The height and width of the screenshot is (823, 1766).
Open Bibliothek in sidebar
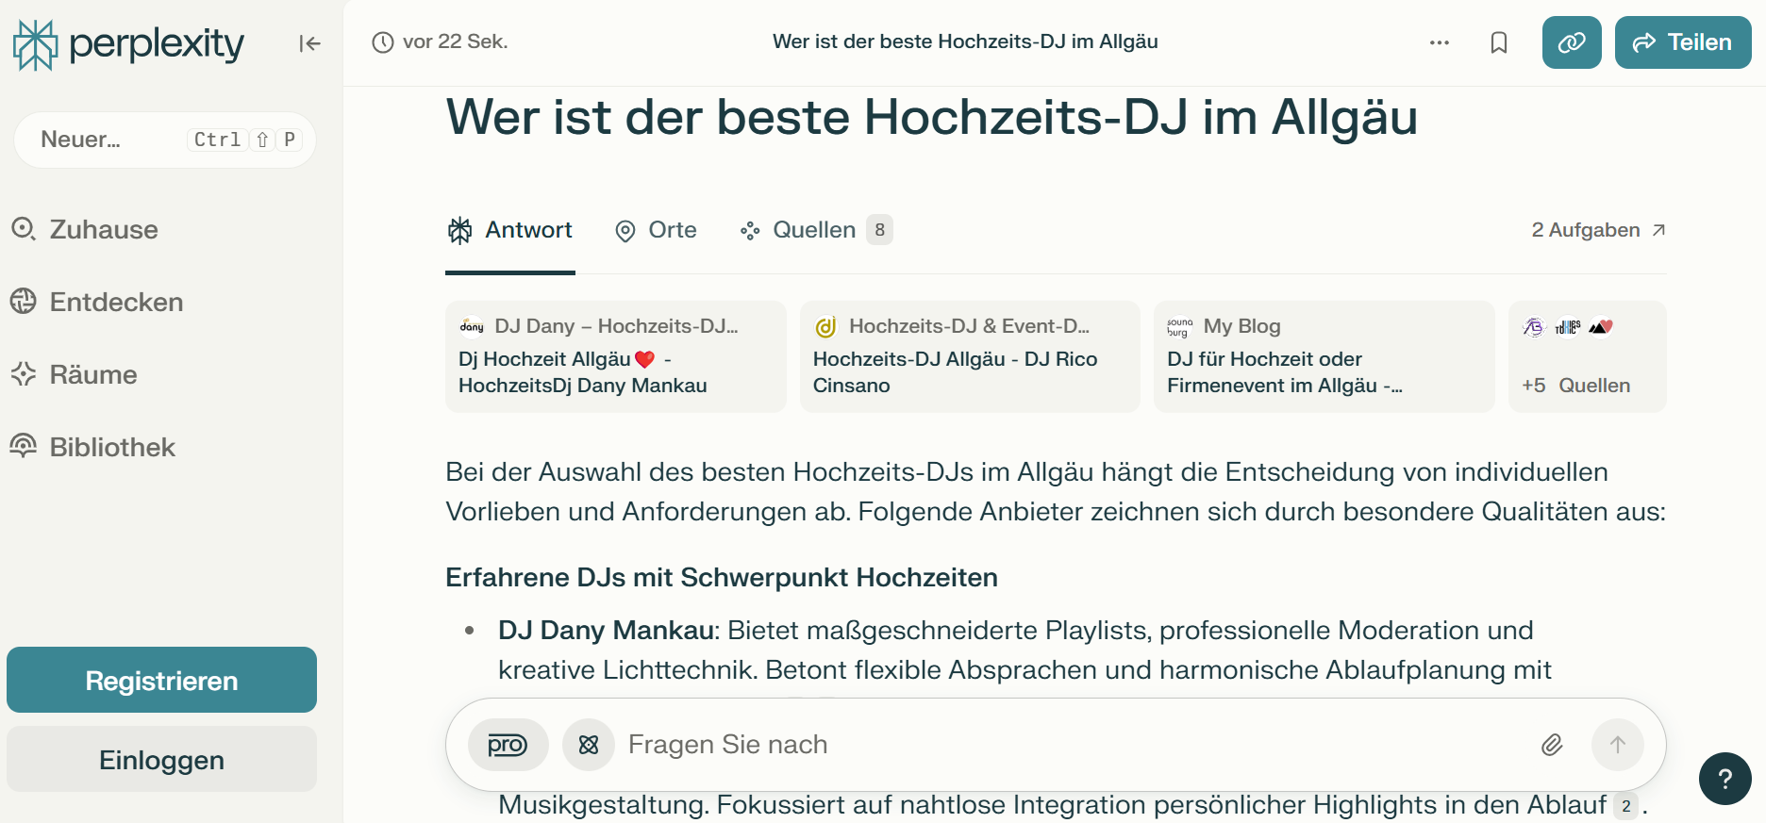click(93, 447)
